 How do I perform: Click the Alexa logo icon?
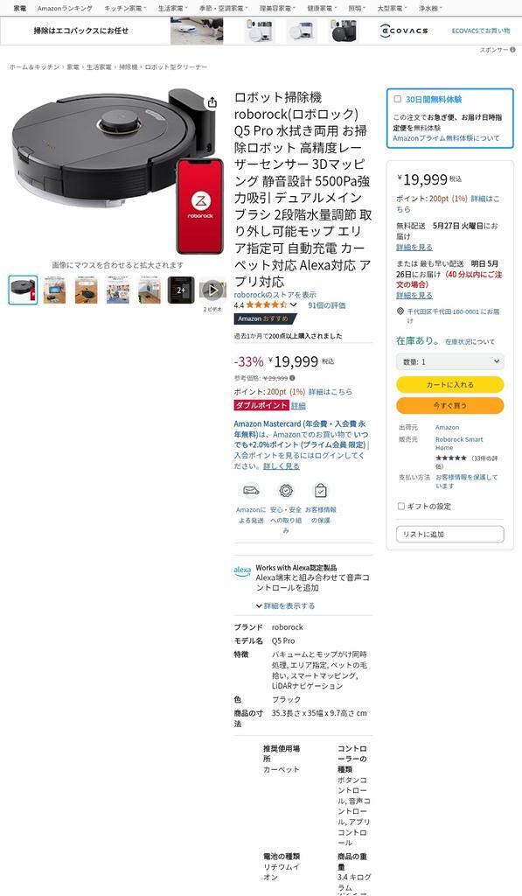pyautogui.click(x=242, y=570)
